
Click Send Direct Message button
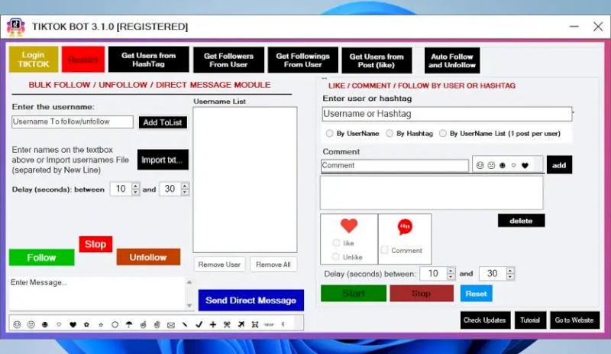[251, 300]
